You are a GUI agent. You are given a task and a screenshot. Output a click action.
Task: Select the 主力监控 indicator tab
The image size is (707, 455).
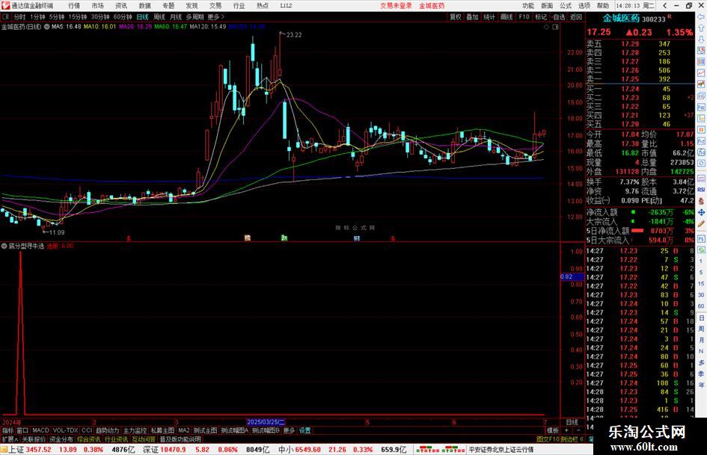click(135, 430)
